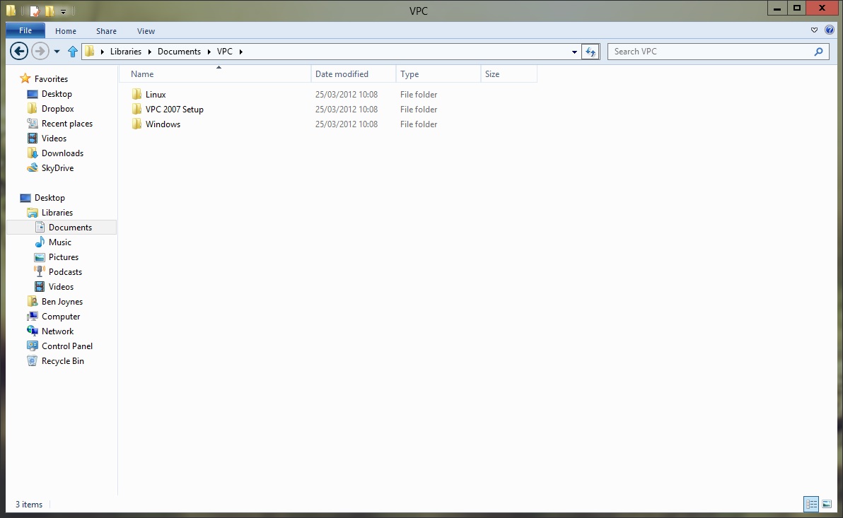Screen dimensions: 843x518
Task: Switch to Details view using the status bar icon
Action: [810, 504]
